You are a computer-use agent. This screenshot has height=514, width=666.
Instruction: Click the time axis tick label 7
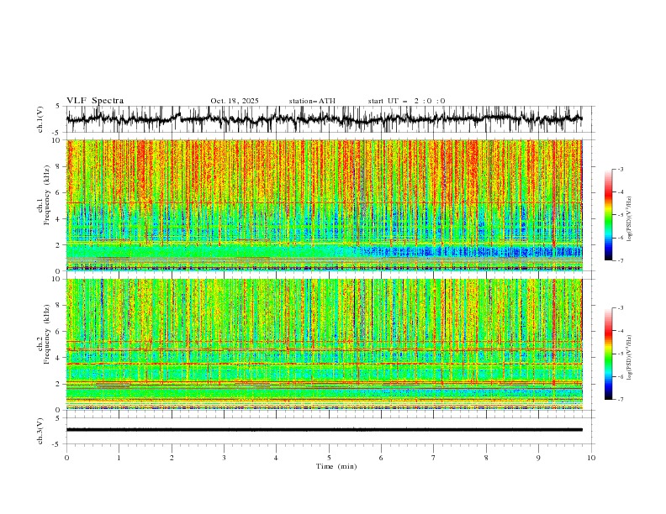click(x=434, y=458)
